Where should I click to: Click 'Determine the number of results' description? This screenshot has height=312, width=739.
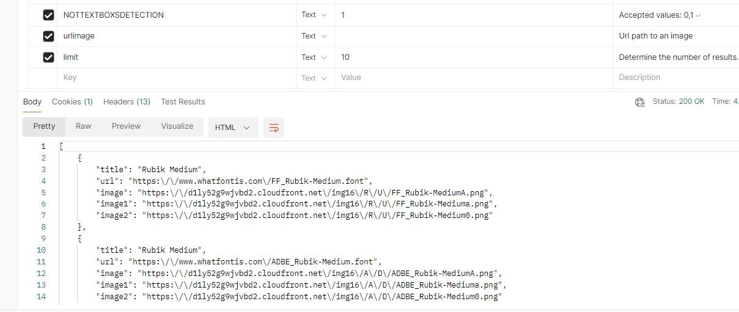(x=678, y=57)
